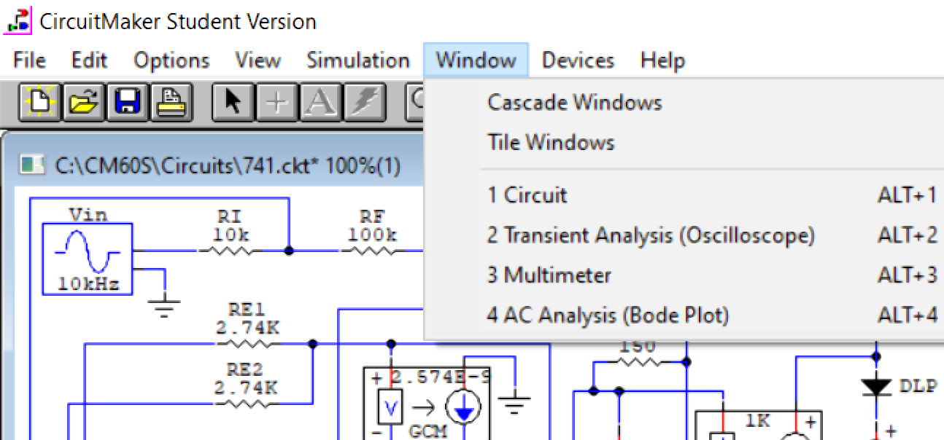Click the Vin signal generator in schematic
The width and height of the screenshot is (944, 440).
pos(87,259)
